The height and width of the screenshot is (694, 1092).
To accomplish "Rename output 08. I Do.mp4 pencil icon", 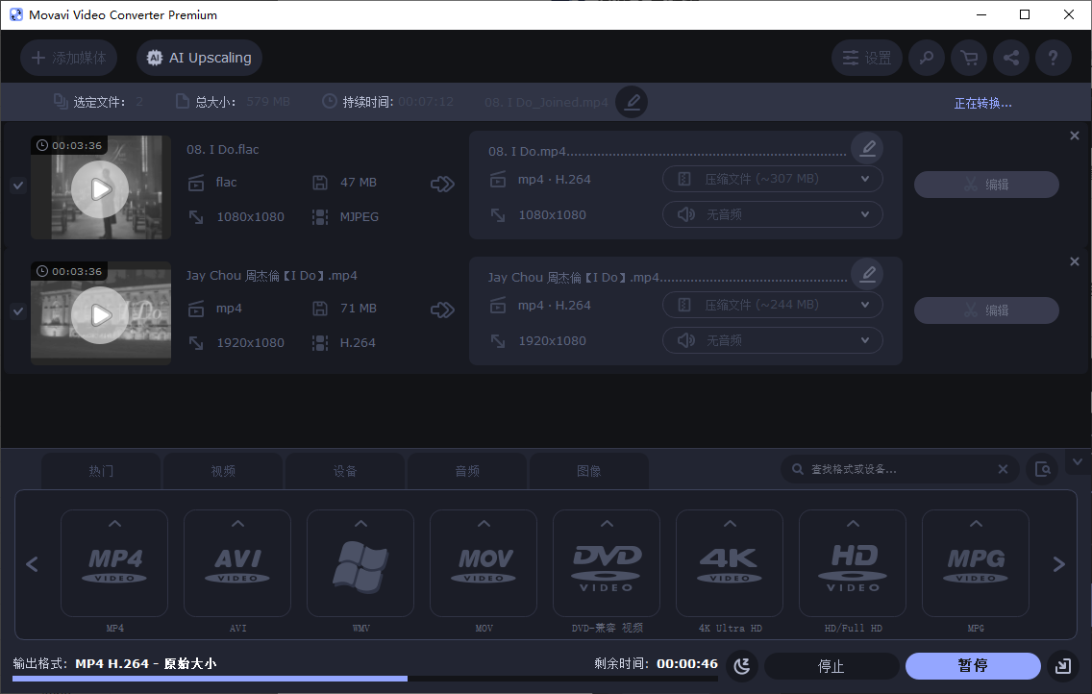I will tap(868, 148).
